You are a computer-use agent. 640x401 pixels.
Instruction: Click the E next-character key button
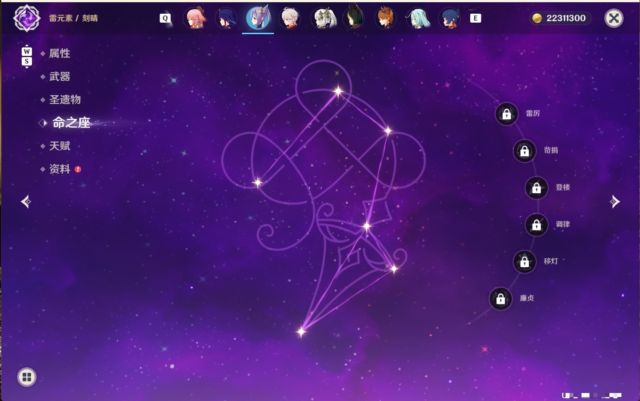point(476,18)
